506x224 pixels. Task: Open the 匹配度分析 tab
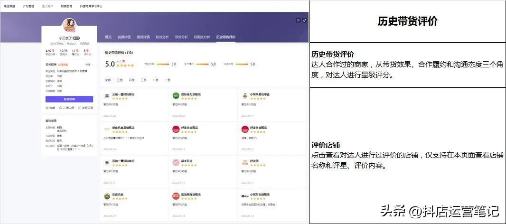pyautogui.click(x=202, y=37)
